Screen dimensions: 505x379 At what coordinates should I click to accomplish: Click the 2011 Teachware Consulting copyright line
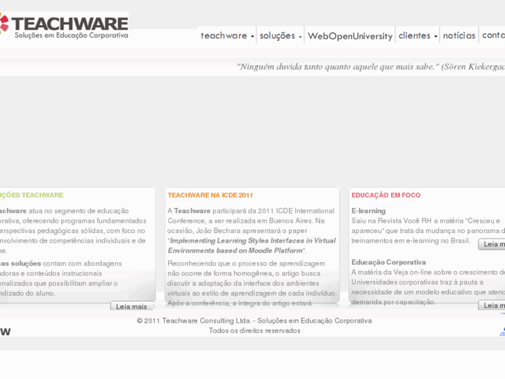point(254,321)
